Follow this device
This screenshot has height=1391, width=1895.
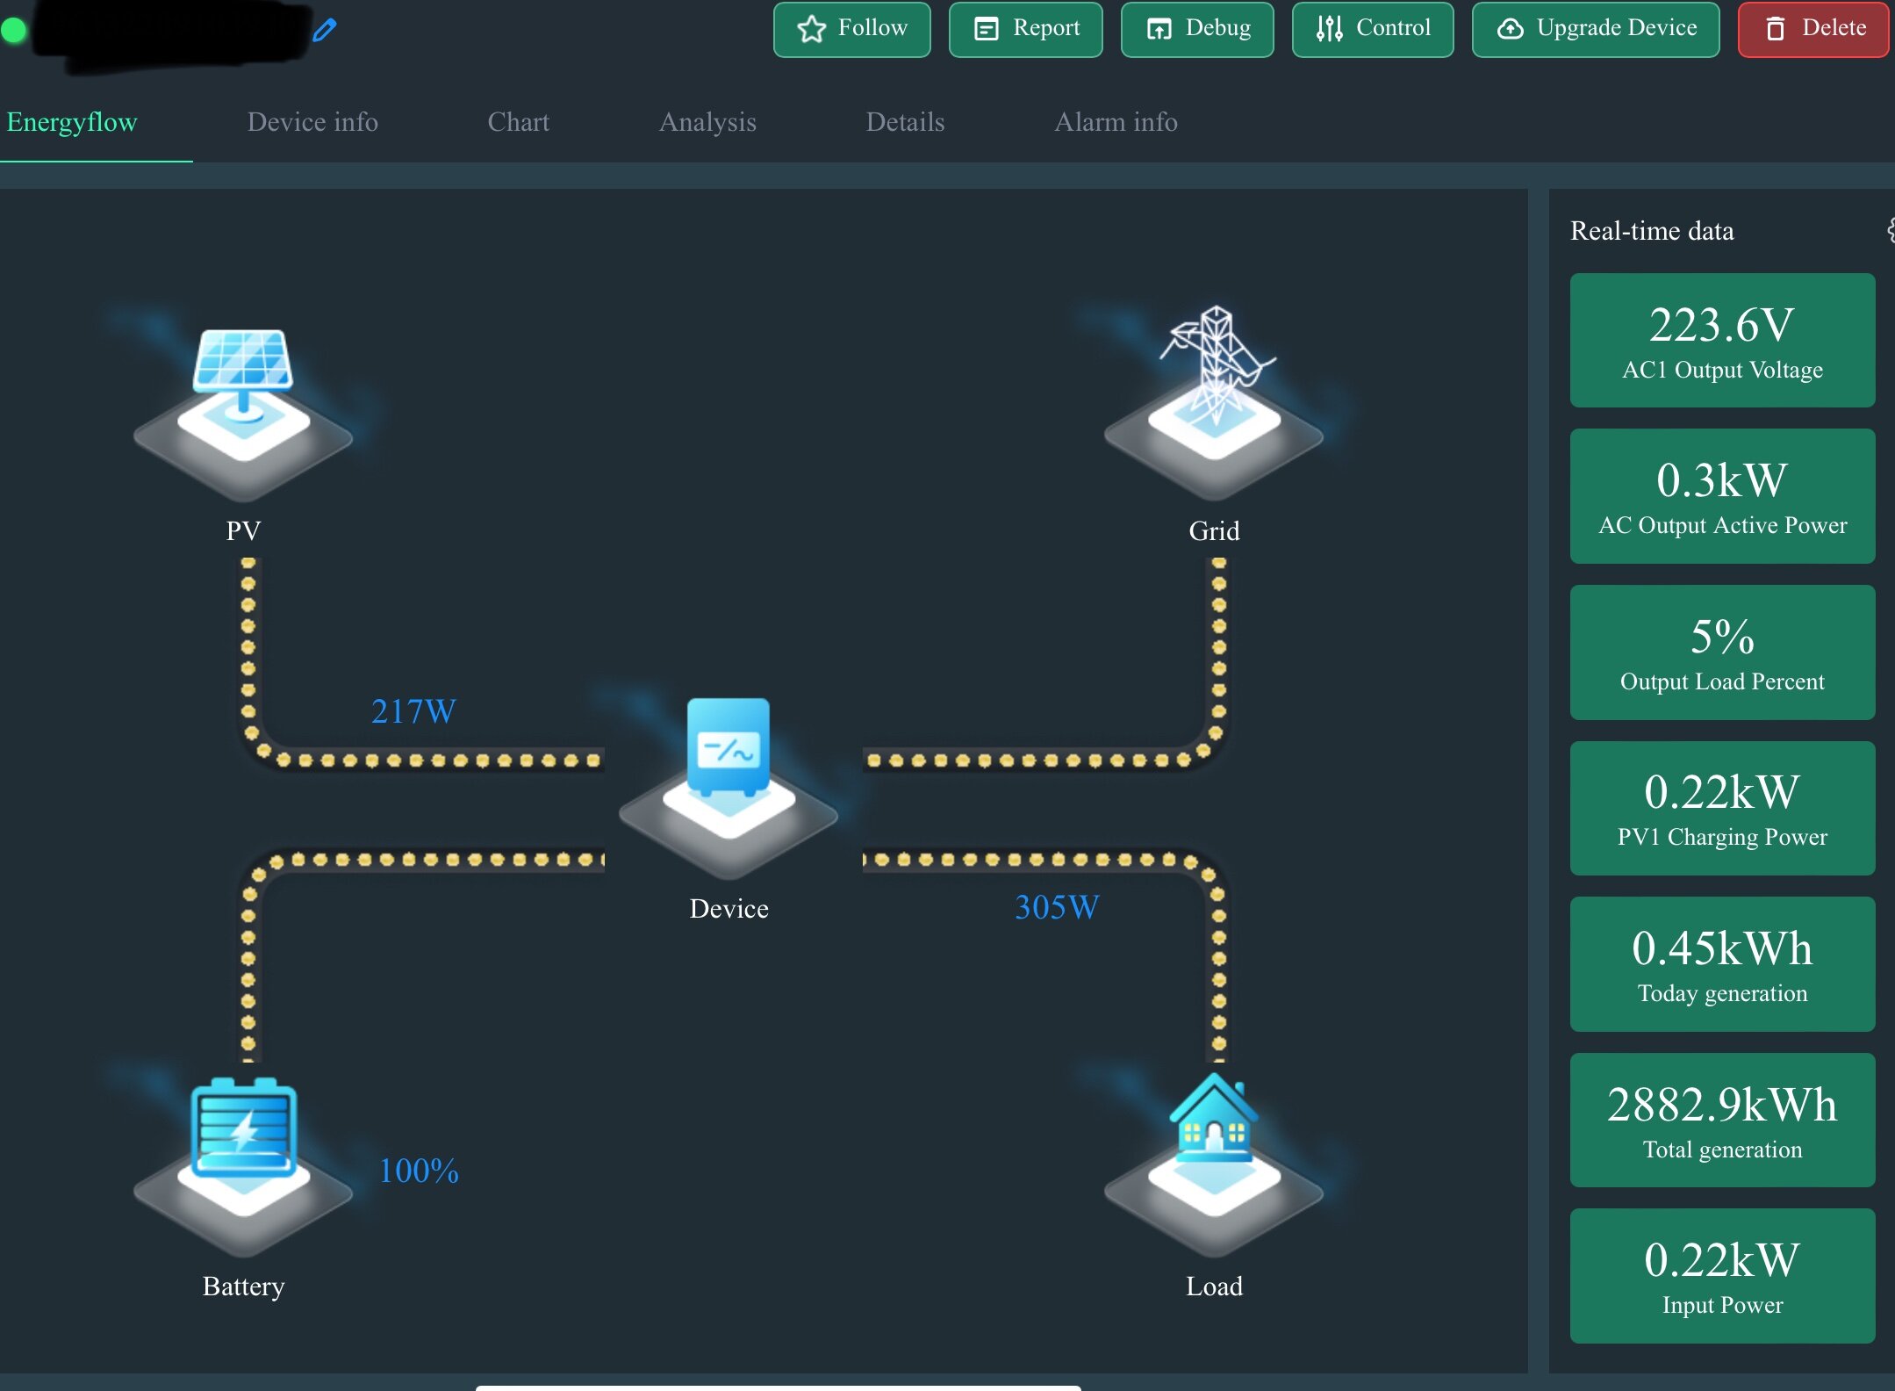click(x=851, y=29)
